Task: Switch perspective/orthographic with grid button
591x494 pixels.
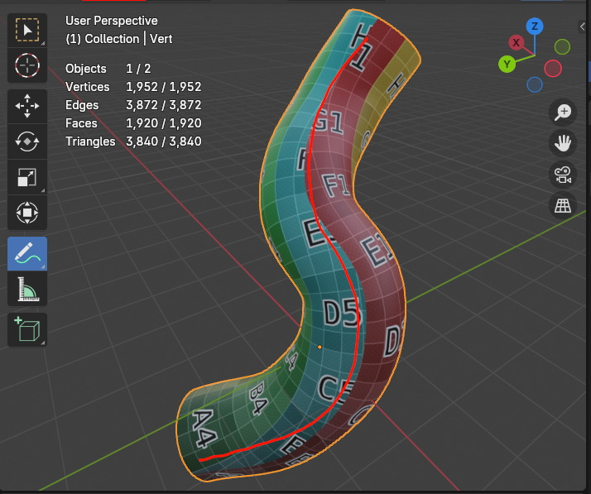Action: 563,206
